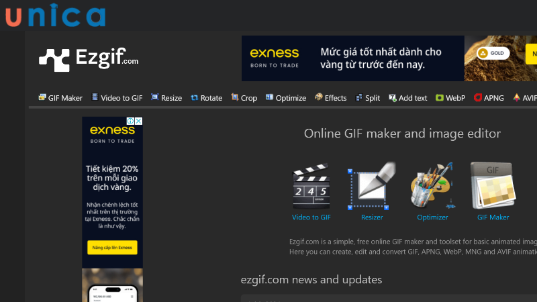Click the large GIF Maker swatch image

click(x=493, y=186)
